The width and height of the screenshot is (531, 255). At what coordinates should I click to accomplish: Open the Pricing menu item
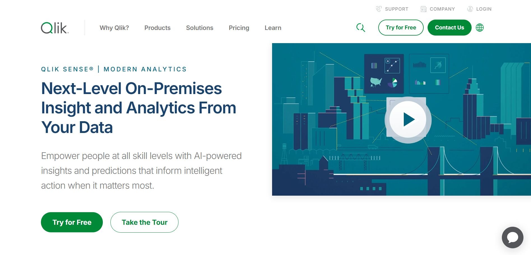pos(239,28)
